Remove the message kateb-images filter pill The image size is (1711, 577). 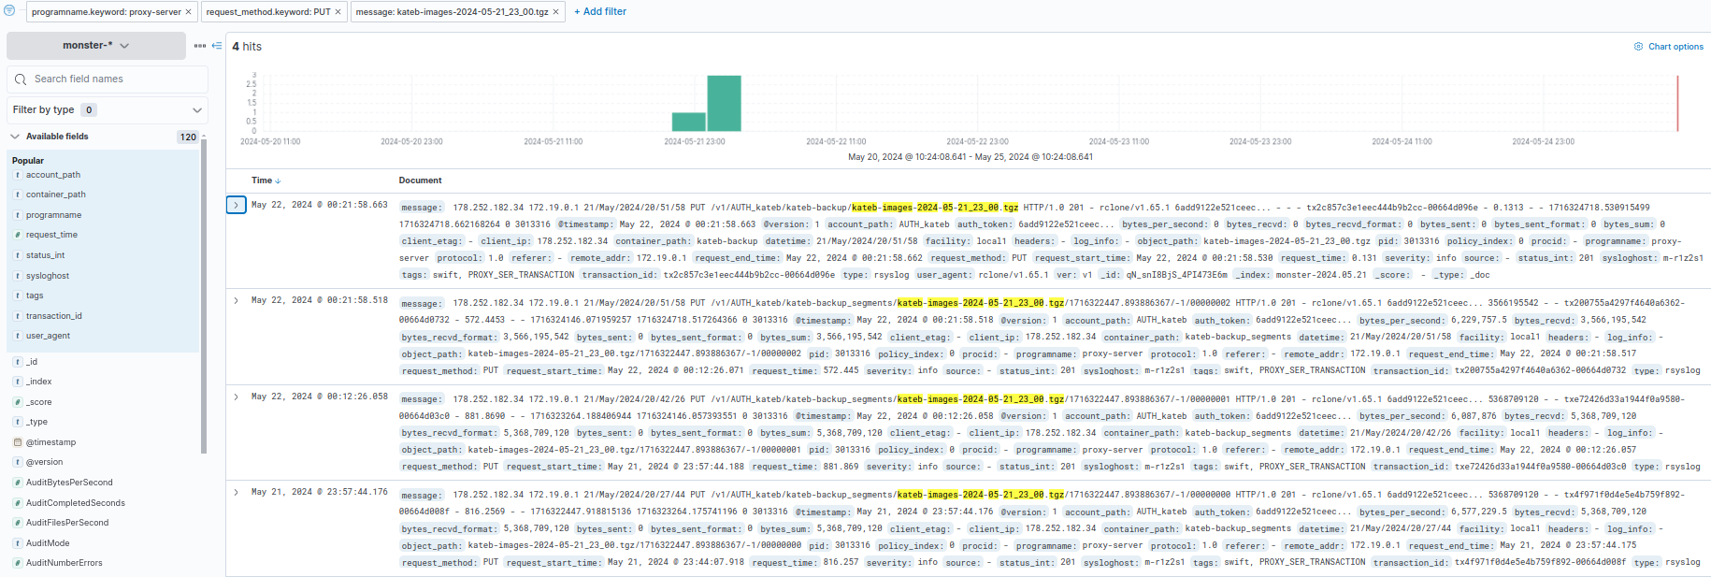coord(555,12)
